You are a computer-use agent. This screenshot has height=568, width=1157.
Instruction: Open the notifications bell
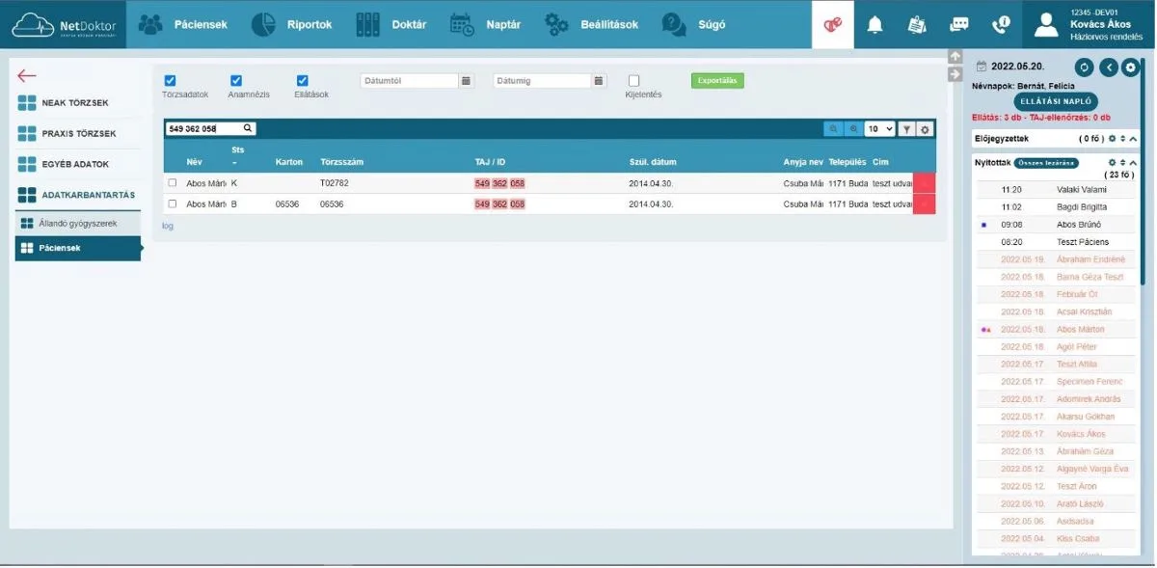(874, 25)
